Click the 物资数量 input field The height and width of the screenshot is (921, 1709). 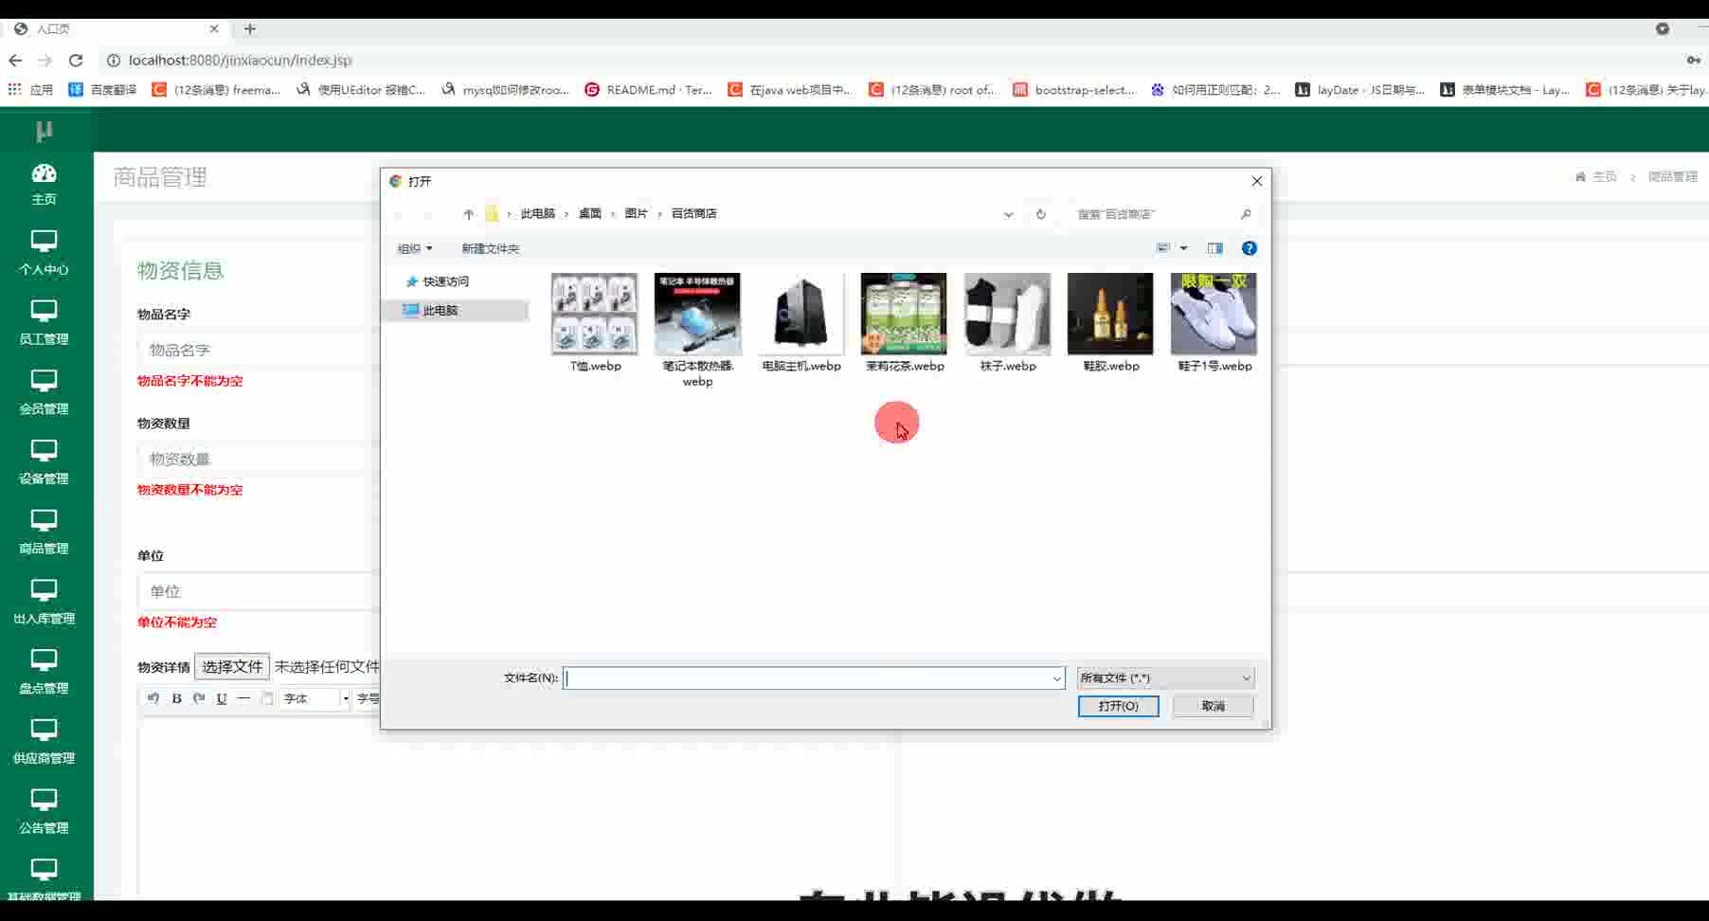[x=258, y=459]
